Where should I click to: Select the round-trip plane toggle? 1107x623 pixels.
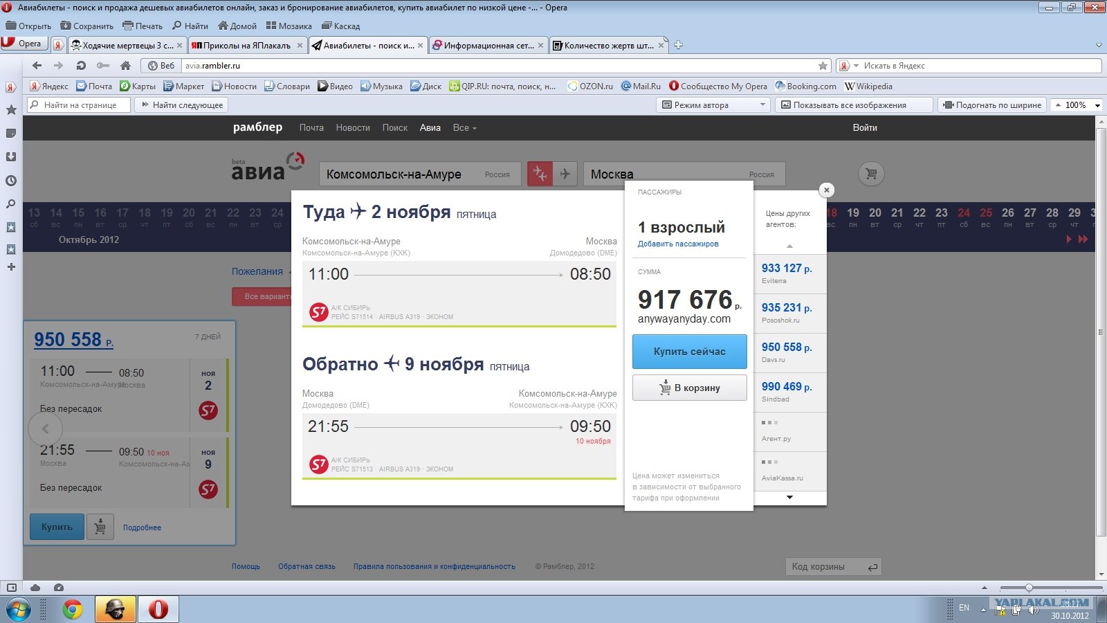(540, 174)
